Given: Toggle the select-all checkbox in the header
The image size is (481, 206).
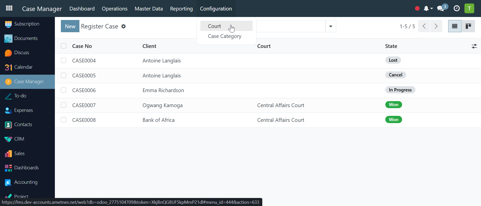Looking at the screenshot, I should click(64, 46).
